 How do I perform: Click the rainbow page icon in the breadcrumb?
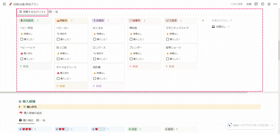point(10,4)
